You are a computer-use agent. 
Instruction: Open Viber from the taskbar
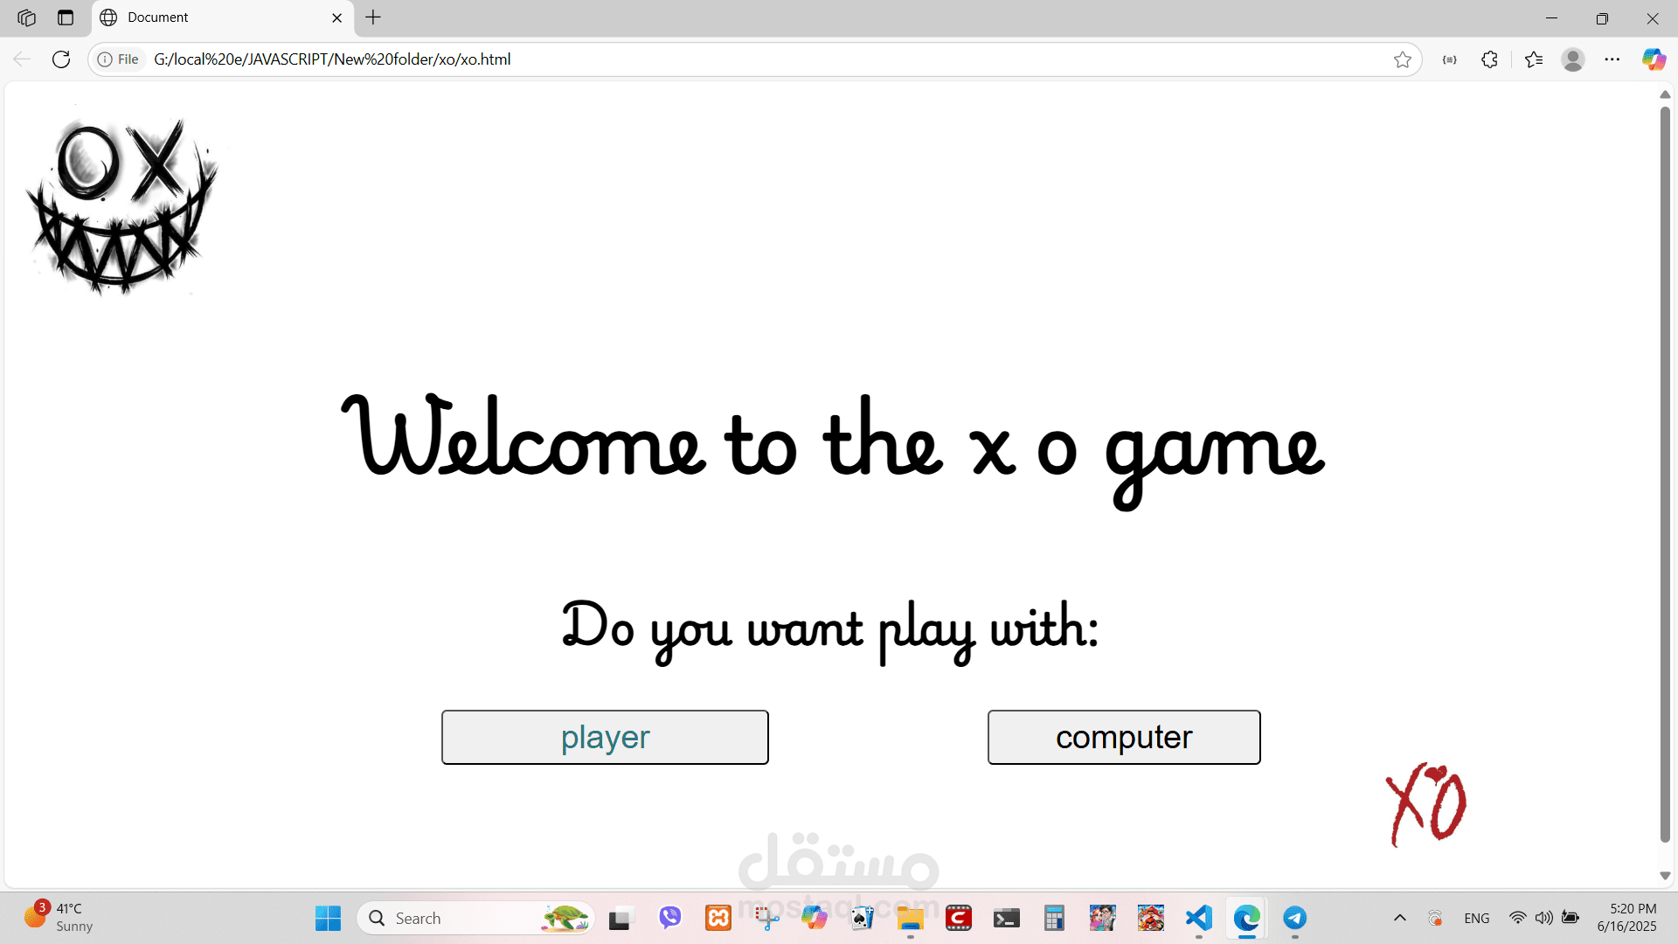tap(670, 918)
